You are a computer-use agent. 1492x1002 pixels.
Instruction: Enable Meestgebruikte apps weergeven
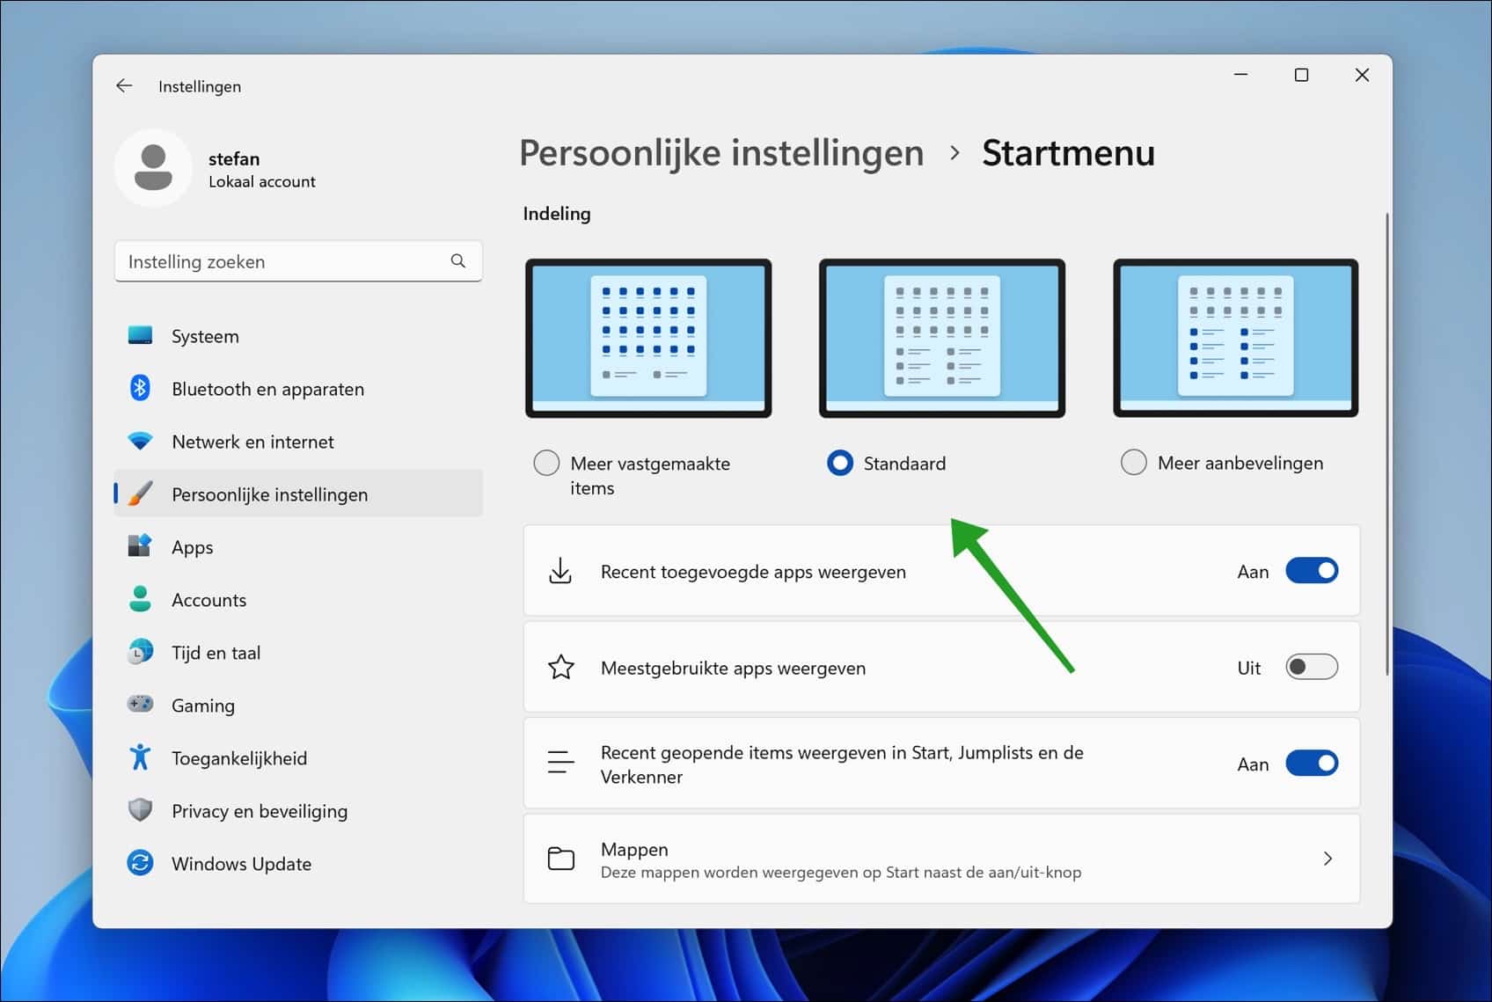point(1310,667)
